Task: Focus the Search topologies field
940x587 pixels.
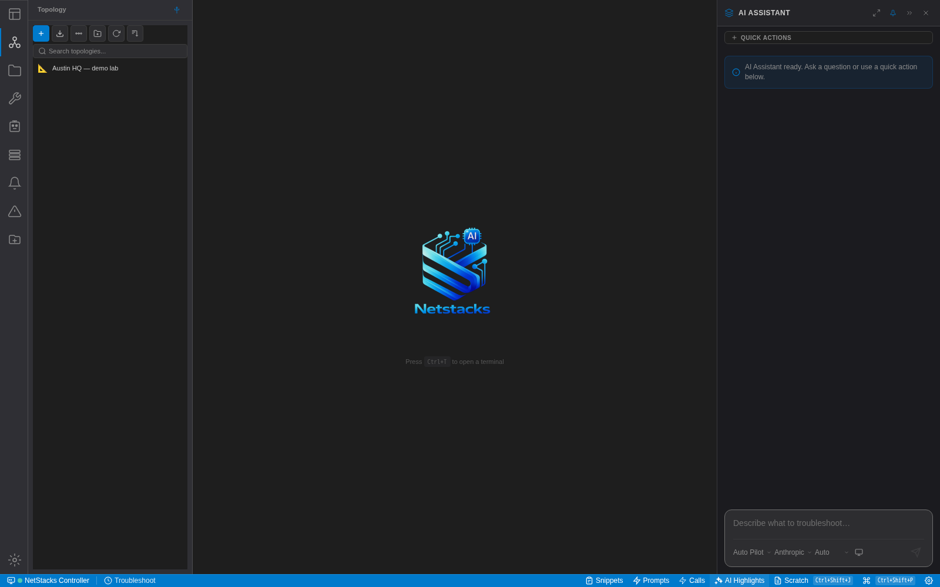Action: pyautogui.click(x=110, y=51)
